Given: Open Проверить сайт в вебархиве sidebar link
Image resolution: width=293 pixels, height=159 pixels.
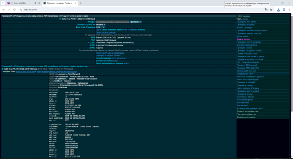Looking at the screenshot, I should click(x=249, y=42).
